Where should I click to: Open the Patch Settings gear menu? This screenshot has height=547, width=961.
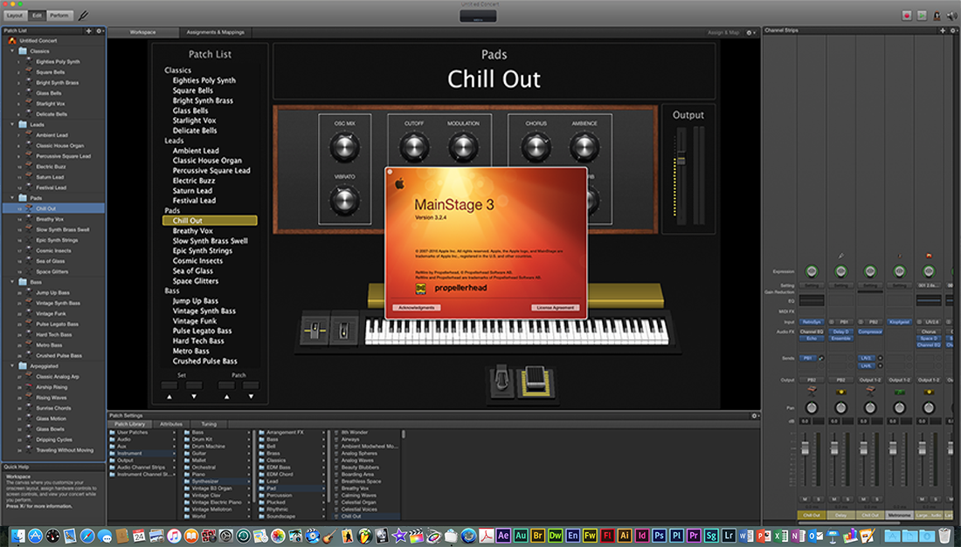point(755,415)
